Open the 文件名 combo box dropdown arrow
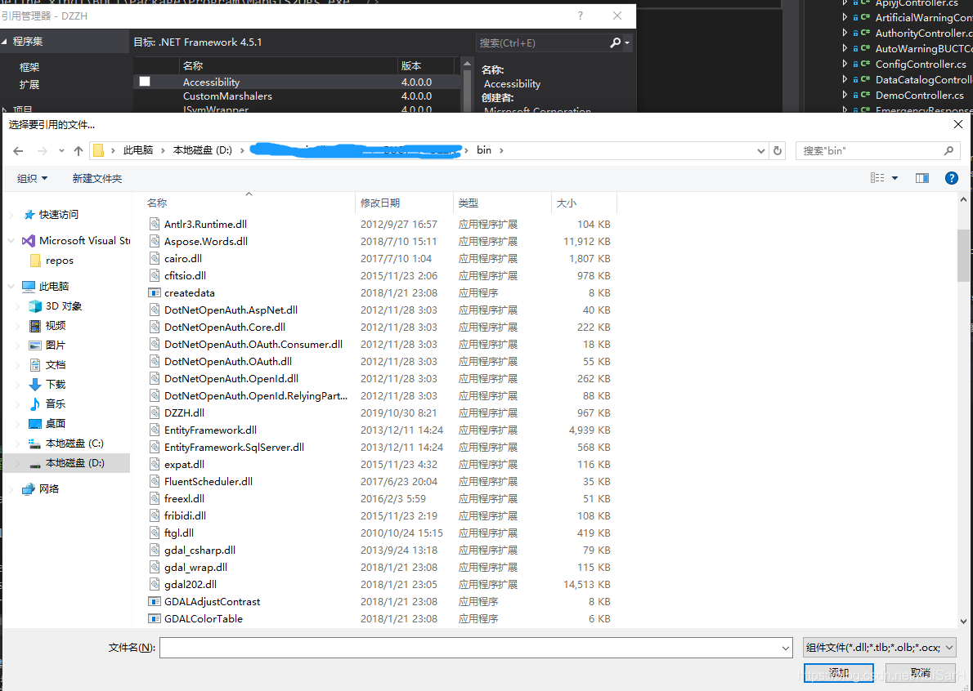Image resolution: width=973 pixels, height=691 pixels. (786, 649)
